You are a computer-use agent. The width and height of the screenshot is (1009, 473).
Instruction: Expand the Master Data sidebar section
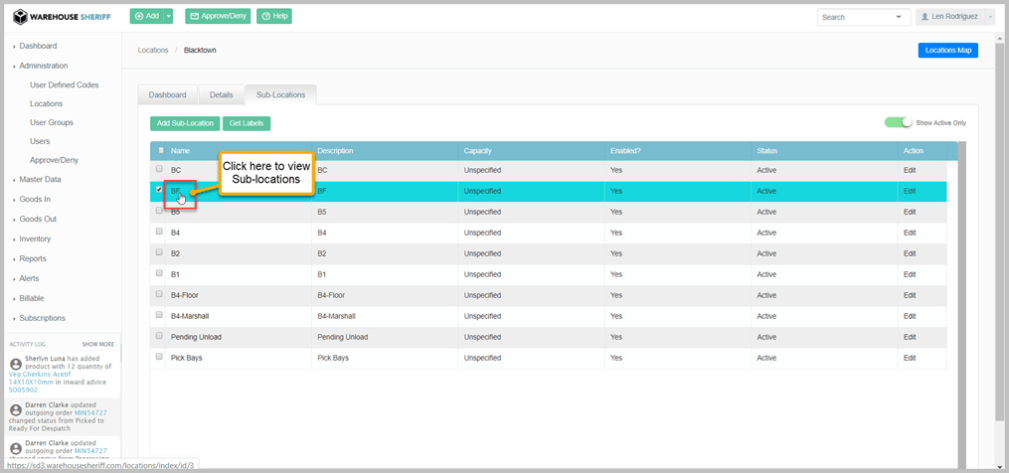(x=40, y=179)
